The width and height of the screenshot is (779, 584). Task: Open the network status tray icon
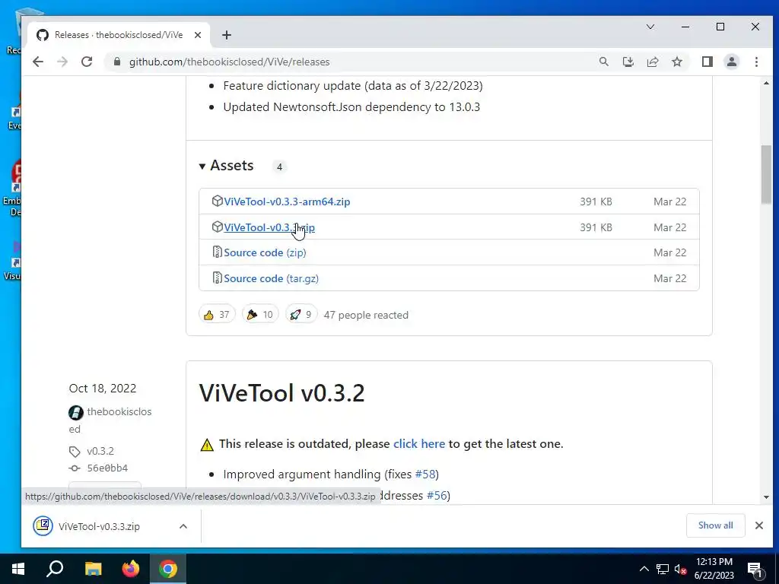pyautogui.click(x=663, y=569)
